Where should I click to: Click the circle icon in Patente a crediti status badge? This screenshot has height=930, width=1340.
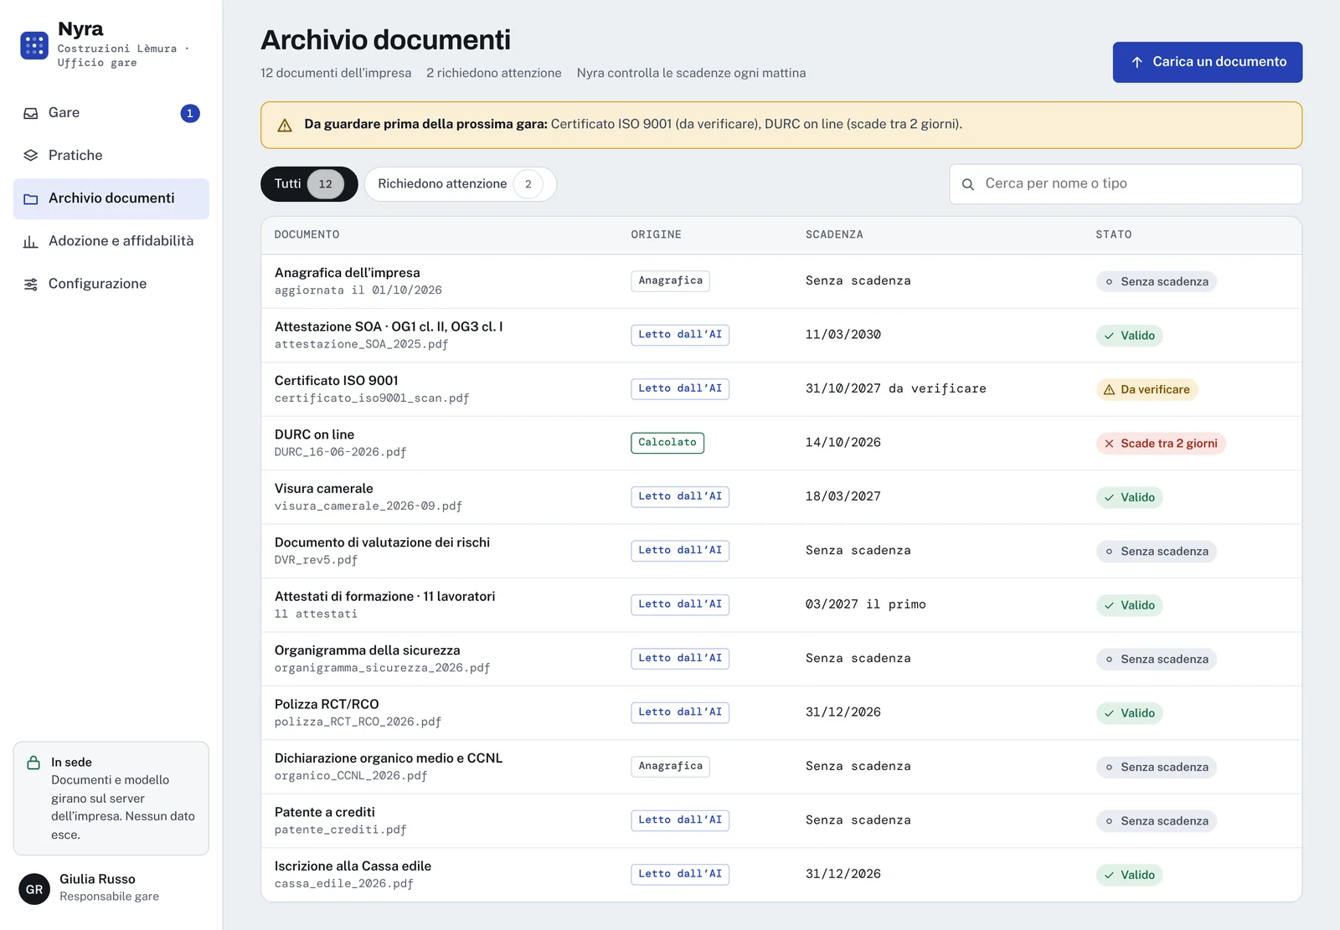coord(1109,821)
